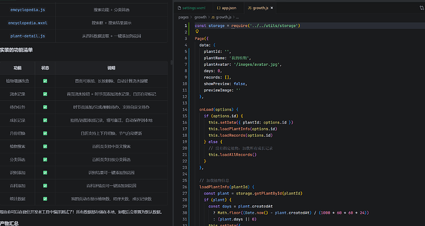Expand the breadcrumb ellipsis symbol item
Viewport: 425px width, 226px height.
[x=237, y=17]
